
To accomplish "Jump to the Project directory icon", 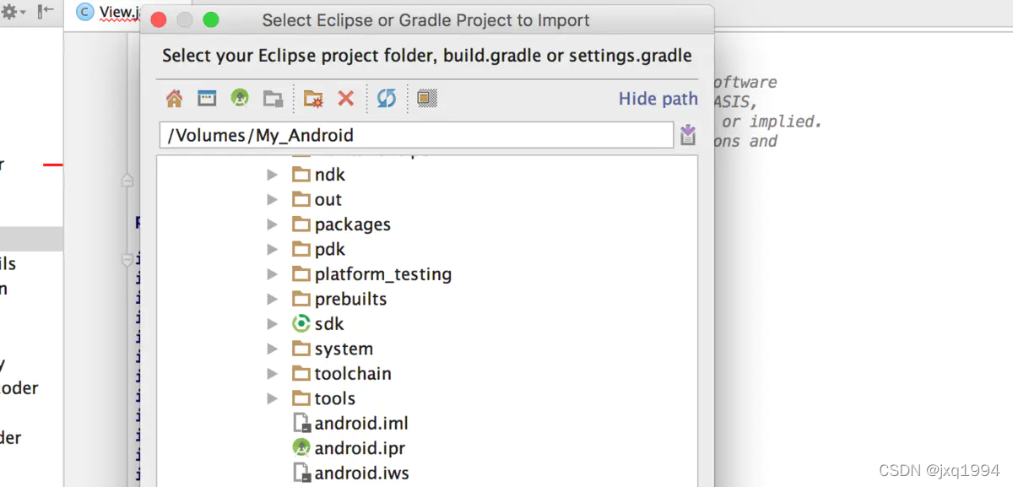I will click(x=241, y=99).
